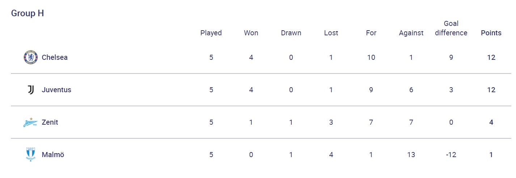Click the Goal difference column header

pyautogui.click(x=451, y=28)
